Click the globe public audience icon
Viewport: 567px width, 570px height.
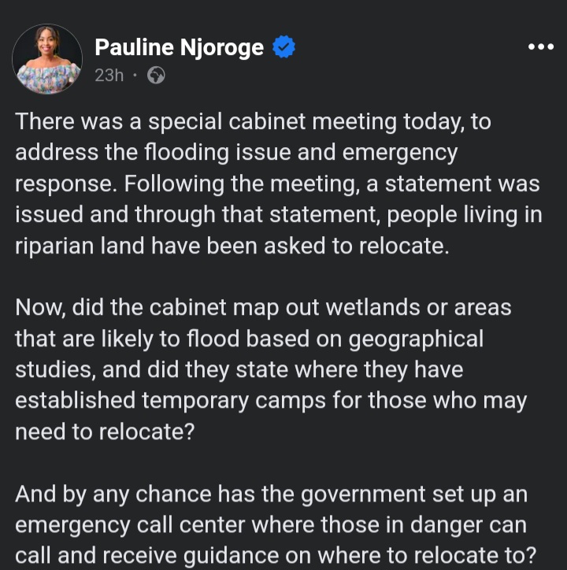156,76
